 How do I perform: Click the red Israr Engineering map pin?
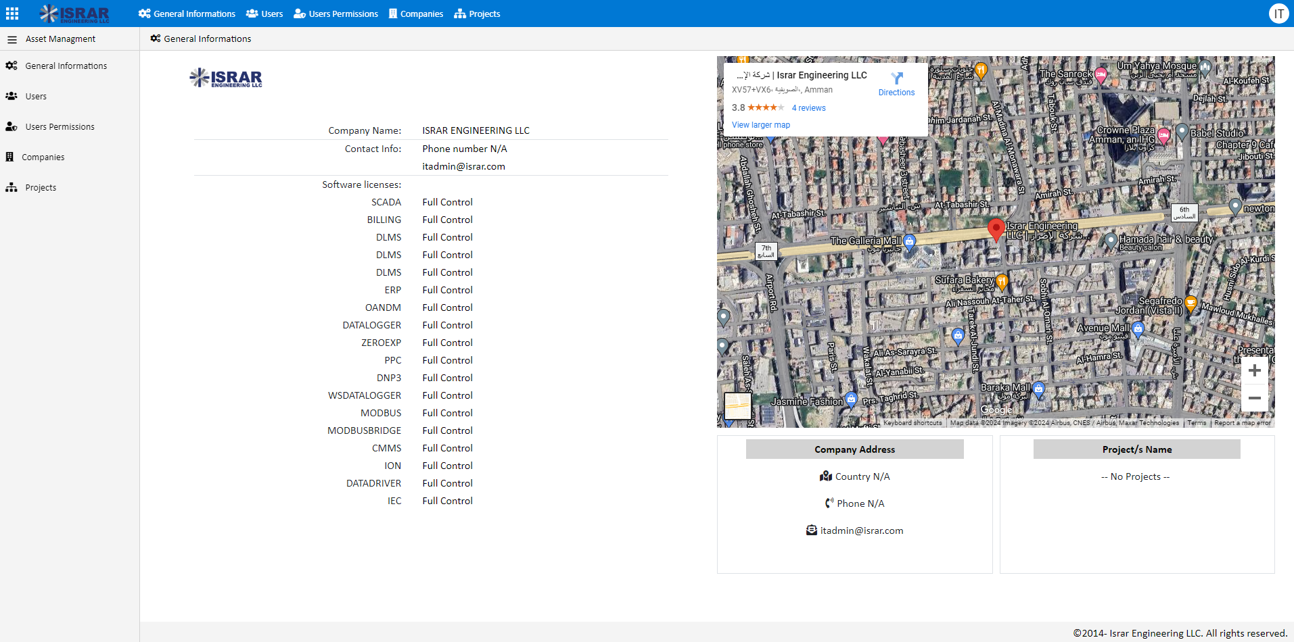pos(996,229)
